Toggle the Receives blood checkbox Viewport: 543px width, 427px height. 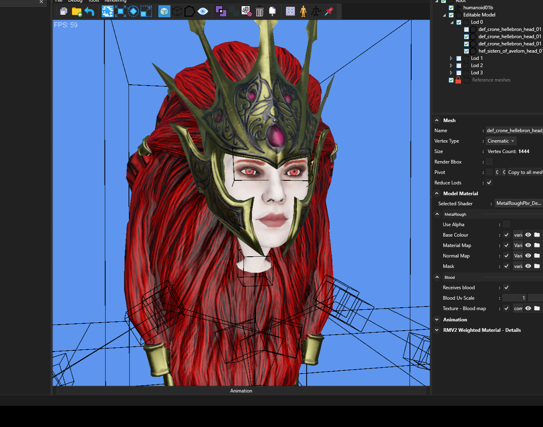506,287
